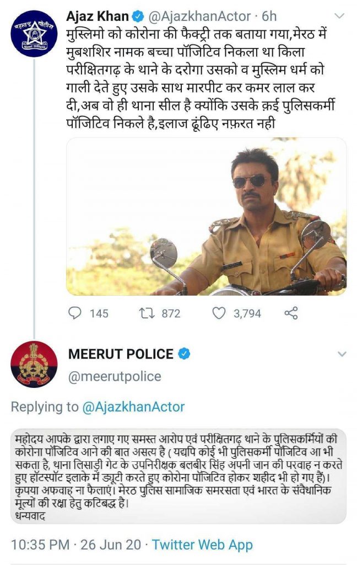Click the @meerutpolice handle
The width and height of the screenshot is (357, 565).
tap(115, 376)
